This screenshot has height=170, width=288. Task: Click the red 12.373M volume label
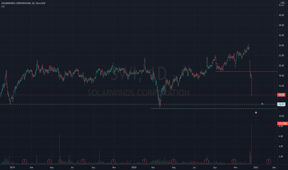point(282,124)
